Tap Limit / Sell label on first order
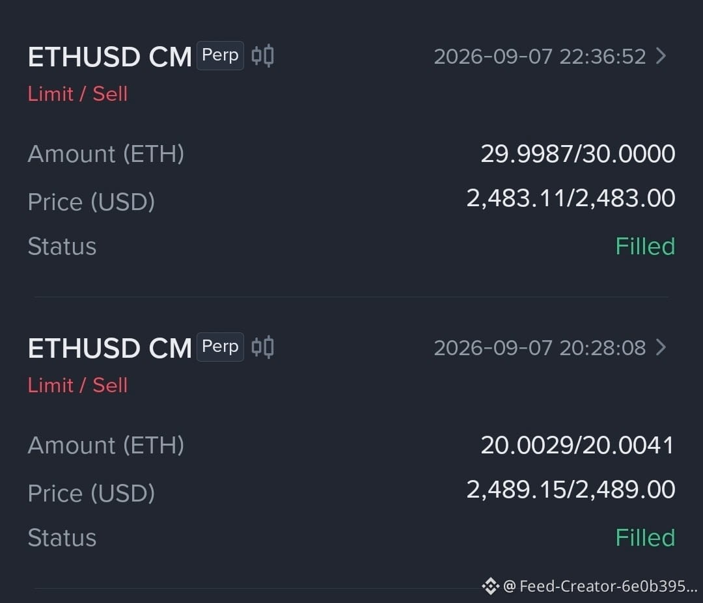Image resolution: width=703 pixels, height=603 pixels. point(77,94)
